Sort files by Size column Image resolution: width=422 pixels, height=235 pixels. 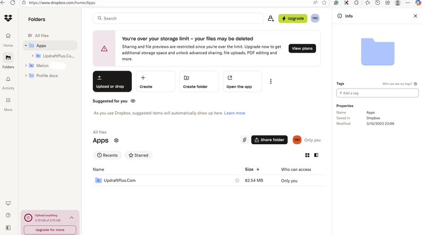252,169
